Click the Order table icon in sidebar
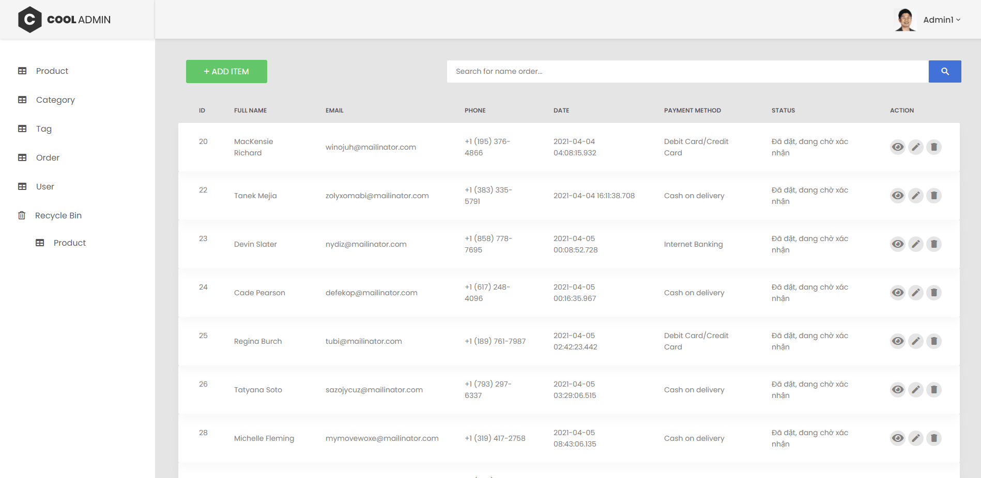The image size is (981, 478). (22, 157)
